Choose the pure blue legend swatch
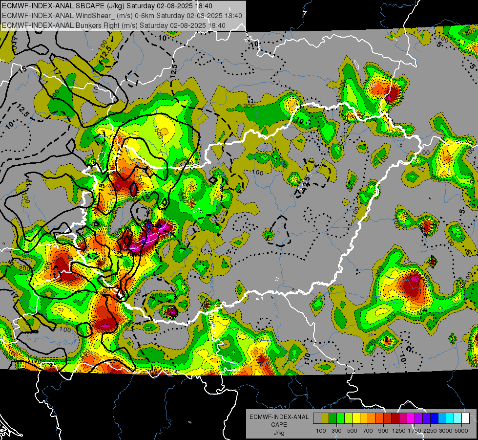The height and width of the screenshot is (440, 478). click(435, 418)
